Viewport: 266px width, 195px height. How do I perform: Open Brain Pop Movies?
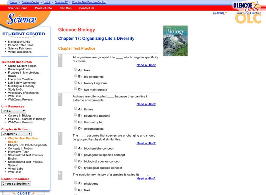point(19,69)
